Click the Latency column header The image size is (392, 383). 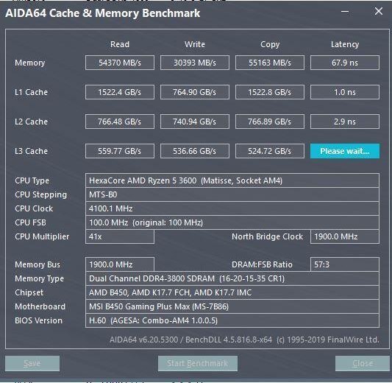tap(345, 44)
